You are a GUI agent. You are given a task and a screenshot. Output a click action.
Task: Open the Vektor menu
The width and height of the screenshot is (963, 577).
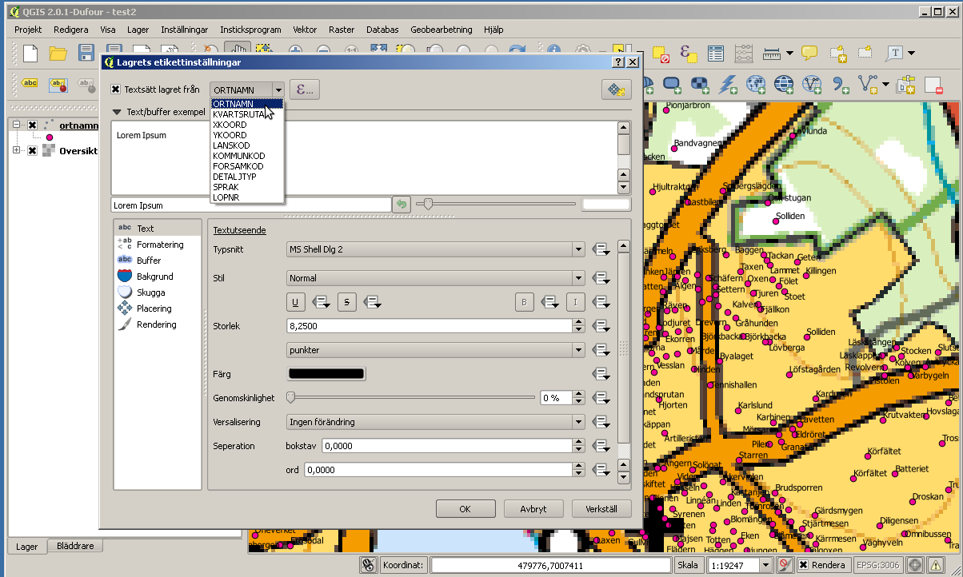(306, 30)
